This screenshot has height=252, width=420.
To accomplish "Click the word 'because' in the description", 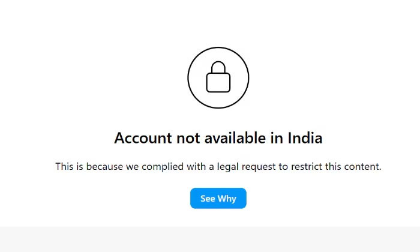I will [104, 167].
